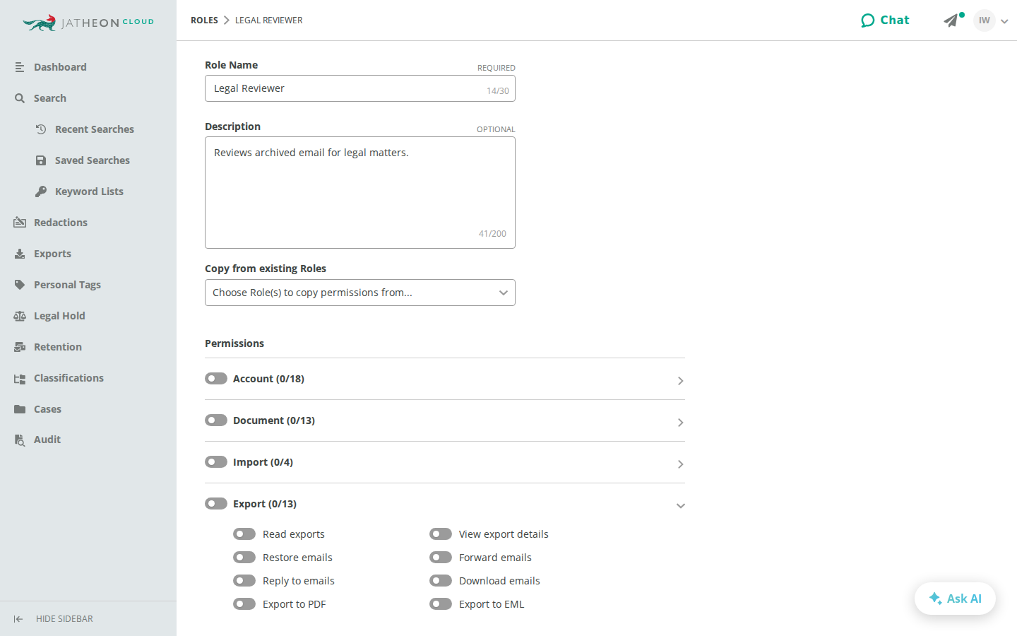The width and height of the screenshot is (1017, 636).
Task: Click HIDE SIDEBAR button
Action: [x=54, y=619]
